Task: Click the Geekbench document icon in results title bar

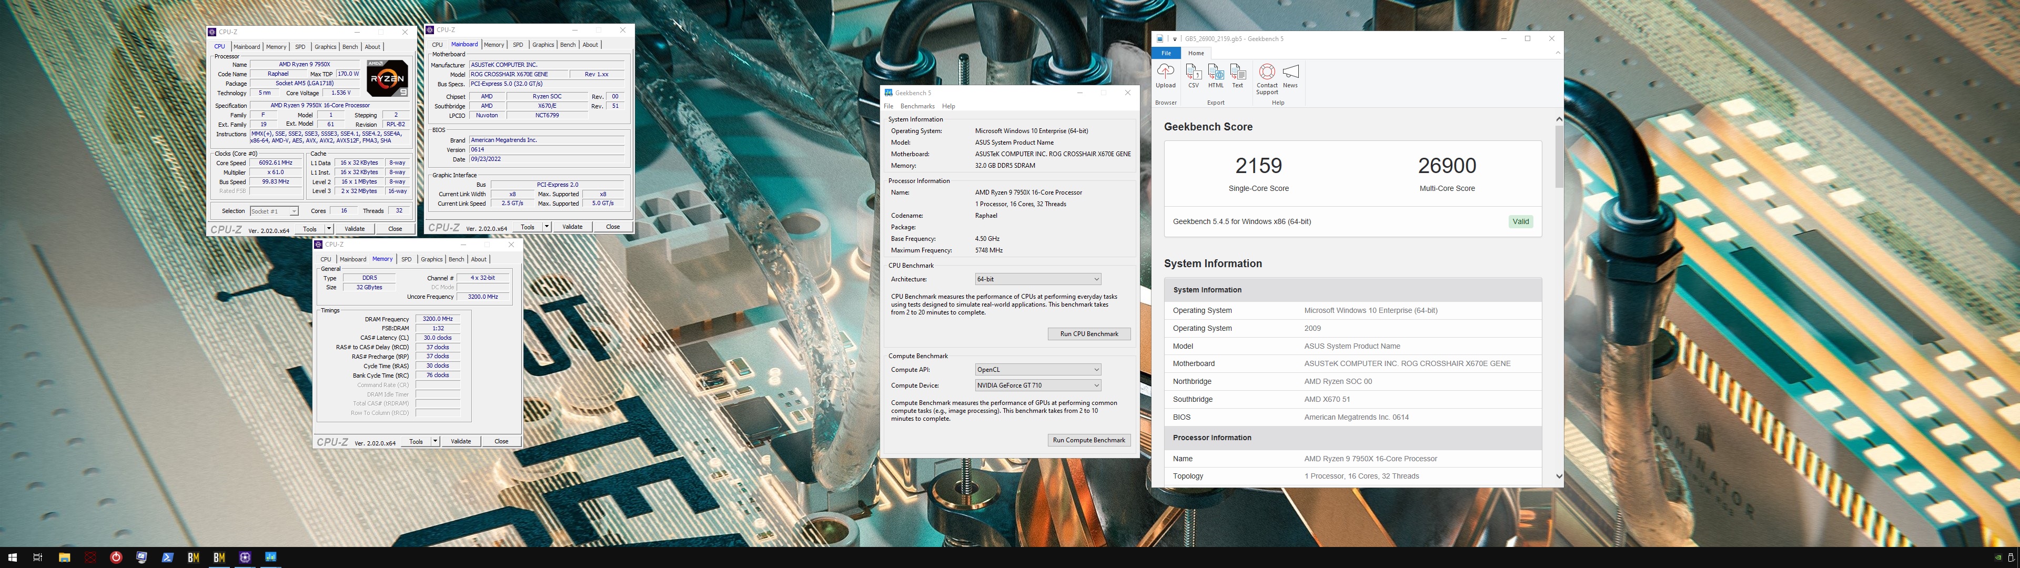Action: pyautogui.click(x=1160, y=38)
